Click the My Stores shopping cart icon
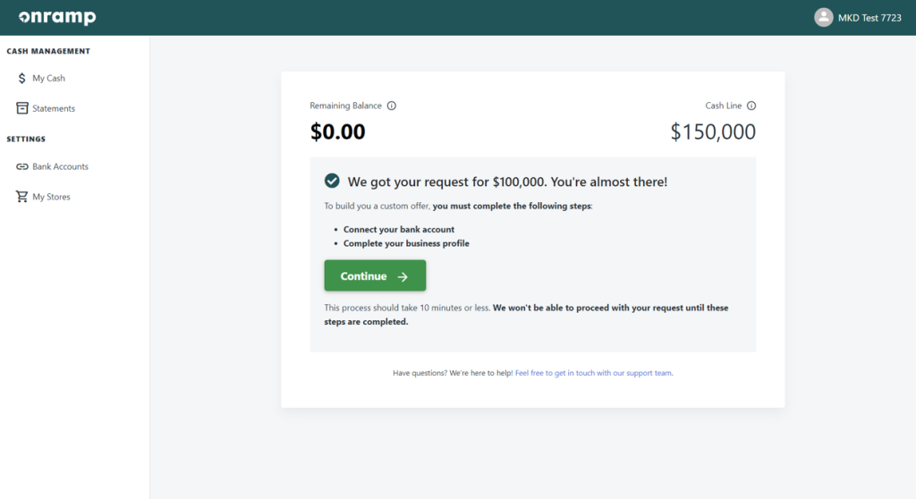916x499 pixels. (x=22, y=197)
